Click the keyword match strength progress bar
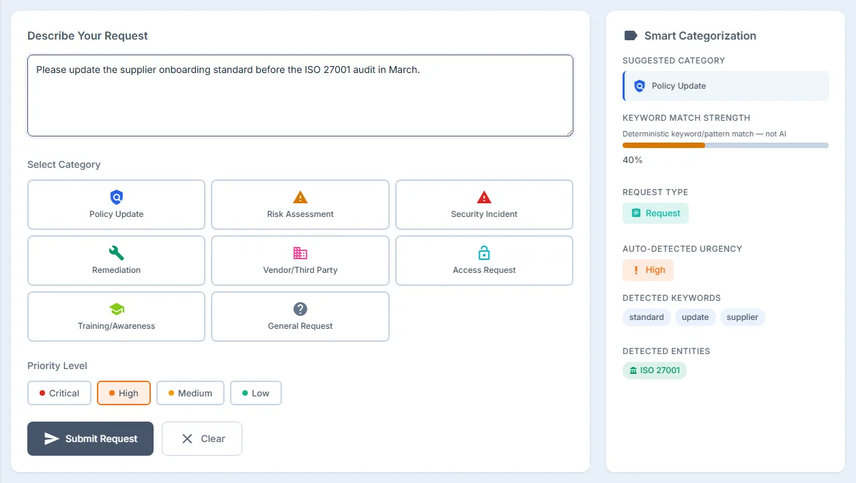The width and height of the screenshot is (856, 483). [x=726, y=145]
